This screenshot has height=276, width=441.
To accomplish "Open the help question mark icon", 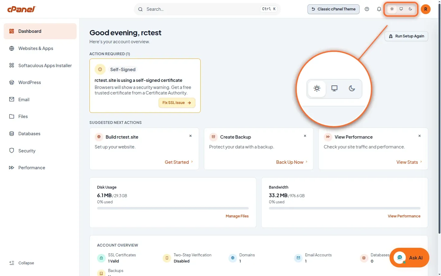I will [x=367, y=9].
